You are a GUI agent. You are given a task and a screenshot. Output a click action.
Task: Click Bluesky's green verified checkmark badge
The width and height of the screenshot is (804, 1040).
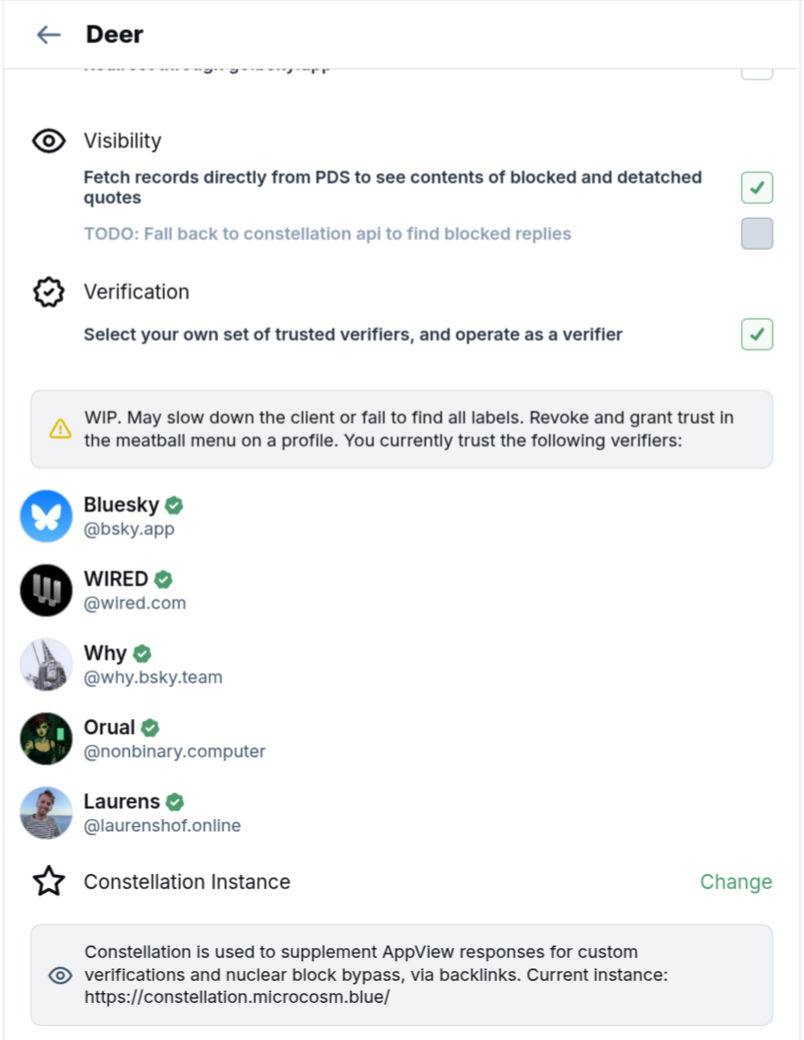point(174,505)
